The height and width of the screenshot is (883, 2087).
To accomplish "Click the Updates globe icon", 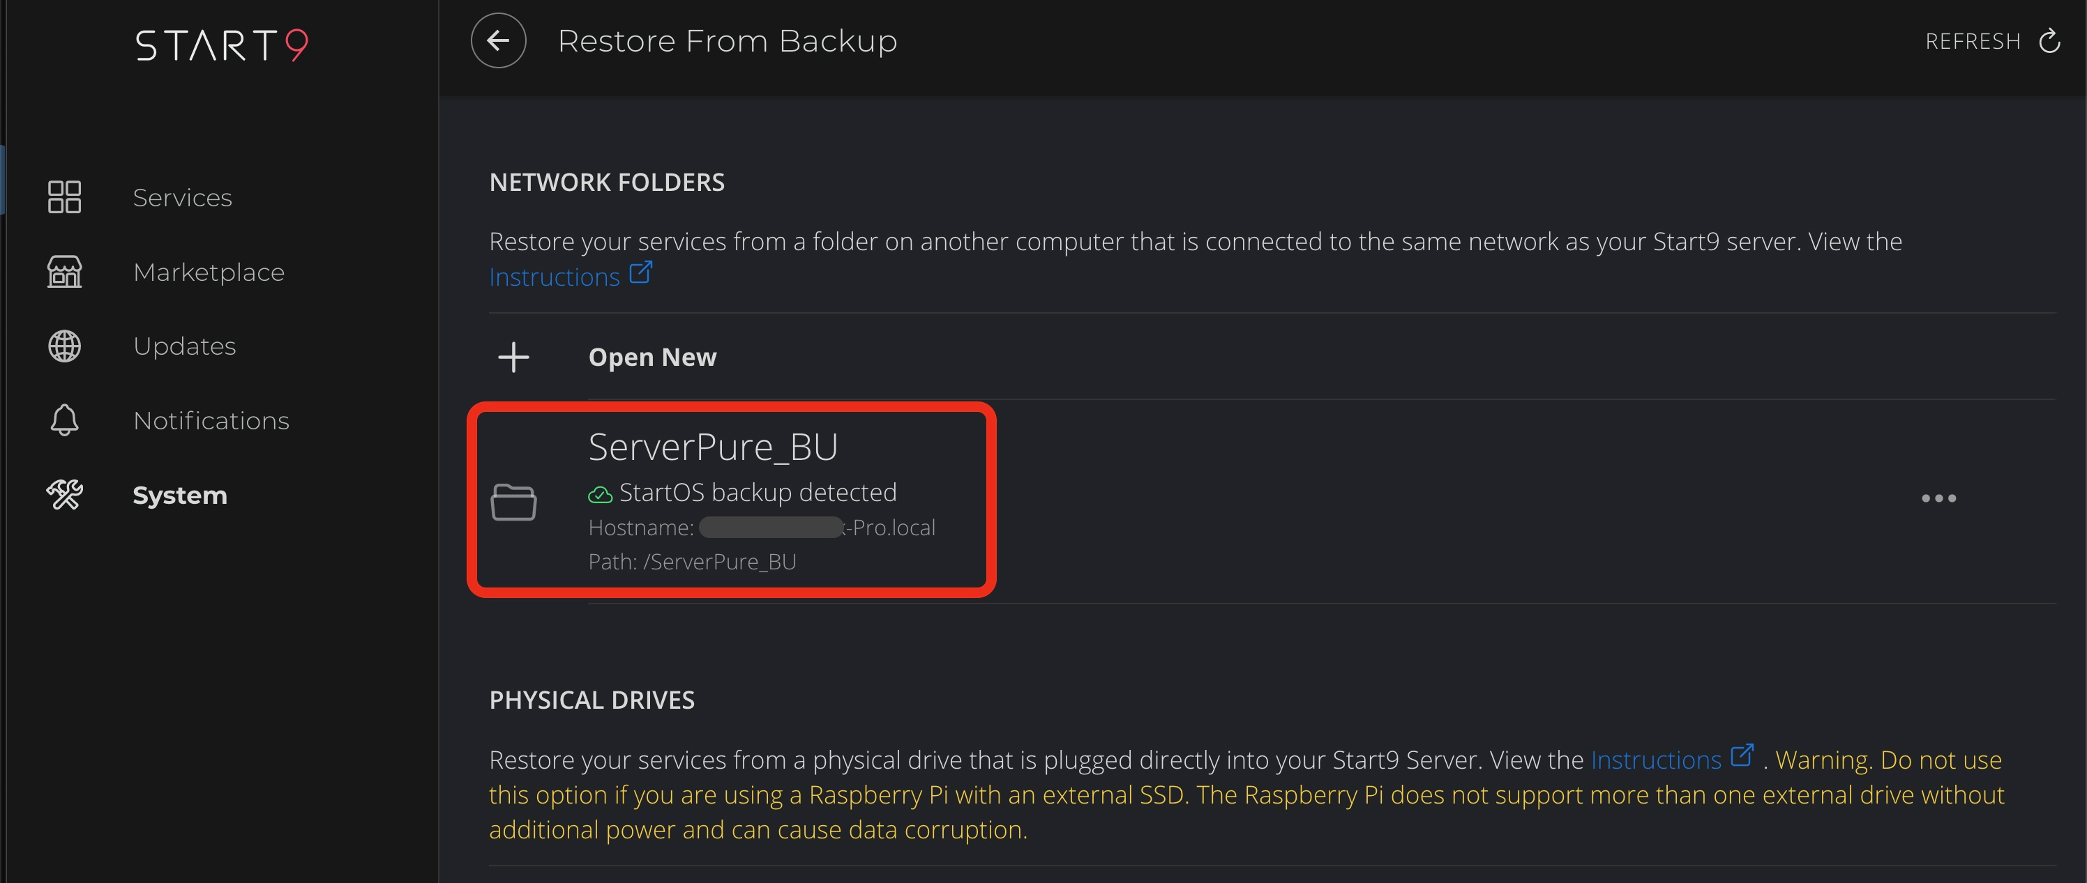I will coord(64,346).
